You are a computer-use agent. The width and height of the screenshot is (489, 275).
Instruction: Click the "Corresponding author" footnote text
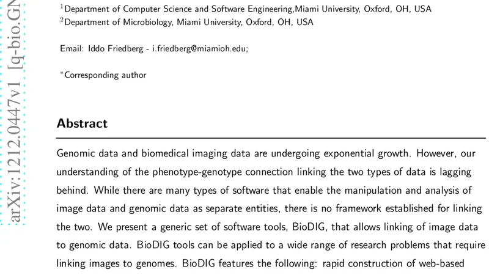[x=105, y=75]
